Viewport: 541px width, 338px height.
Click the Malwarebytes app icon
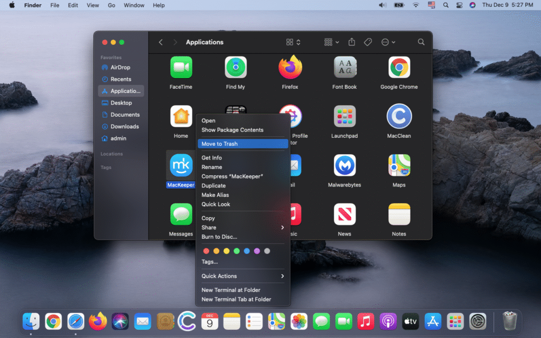pos(344,165)
